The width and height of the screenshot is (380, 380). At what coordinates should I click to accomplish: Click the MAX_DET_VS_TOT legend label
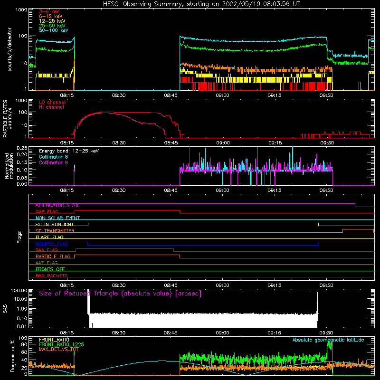tap(58, 349)
